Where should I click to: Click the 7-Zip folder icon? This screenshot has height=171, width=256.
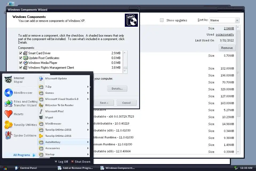coord(41,87)
